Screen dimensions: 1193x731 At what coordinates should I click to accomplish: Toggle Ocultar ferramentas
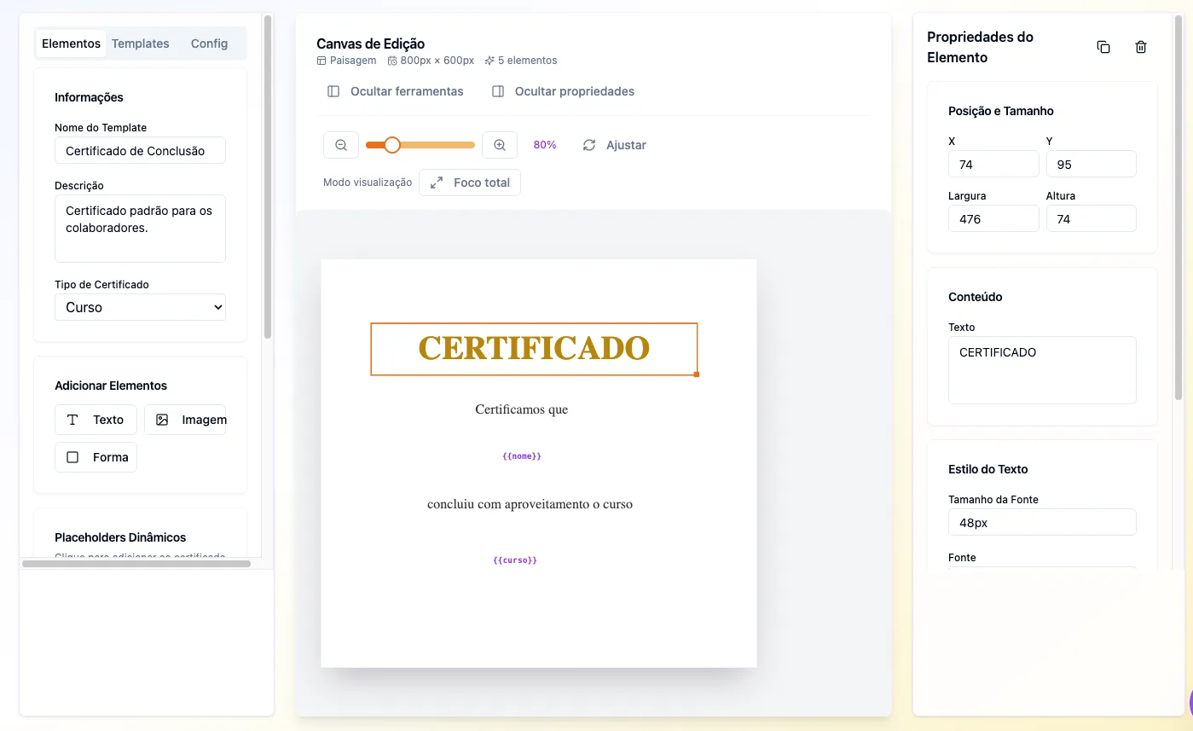395,90
